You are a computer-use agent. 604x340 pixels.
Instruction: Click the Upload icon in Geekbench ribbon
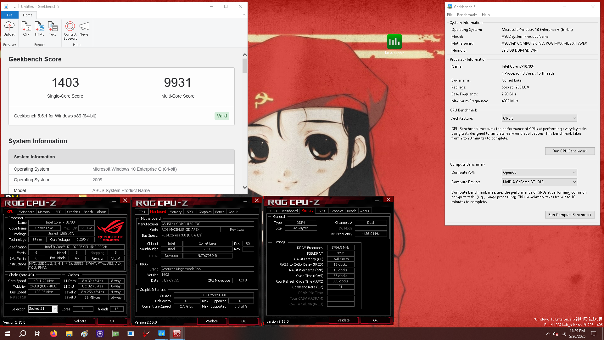coord(9,29)
